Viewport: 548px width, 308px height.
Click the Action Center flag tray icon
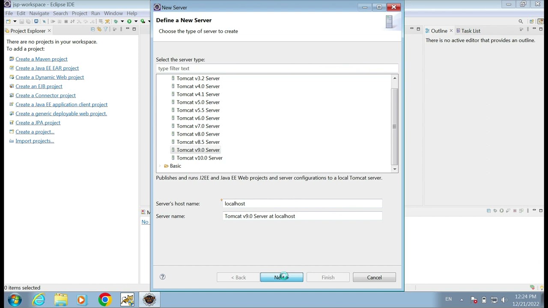474,300
